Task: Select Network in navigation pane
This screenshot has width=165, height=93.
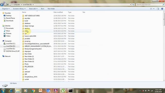Action: coord(7,56)
